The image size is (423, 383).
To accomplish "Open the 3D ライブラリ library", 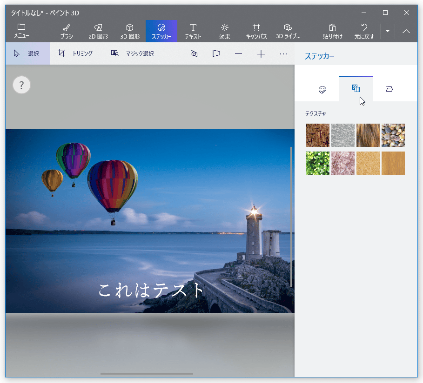I will 288,31.
